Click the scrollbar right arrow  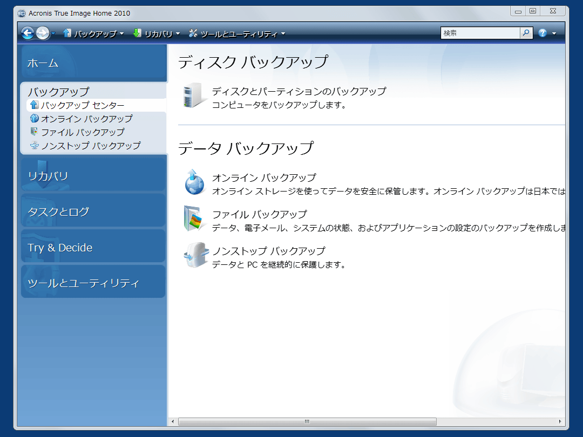click(x=560, y=421)
